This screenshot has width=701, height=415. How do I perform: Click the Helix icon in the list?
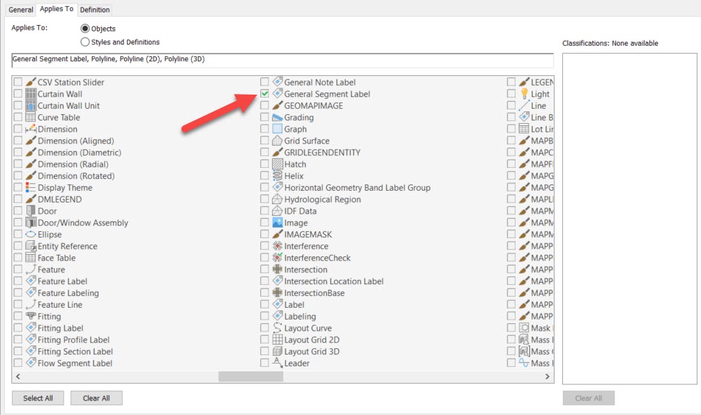(x=278, y=175)
